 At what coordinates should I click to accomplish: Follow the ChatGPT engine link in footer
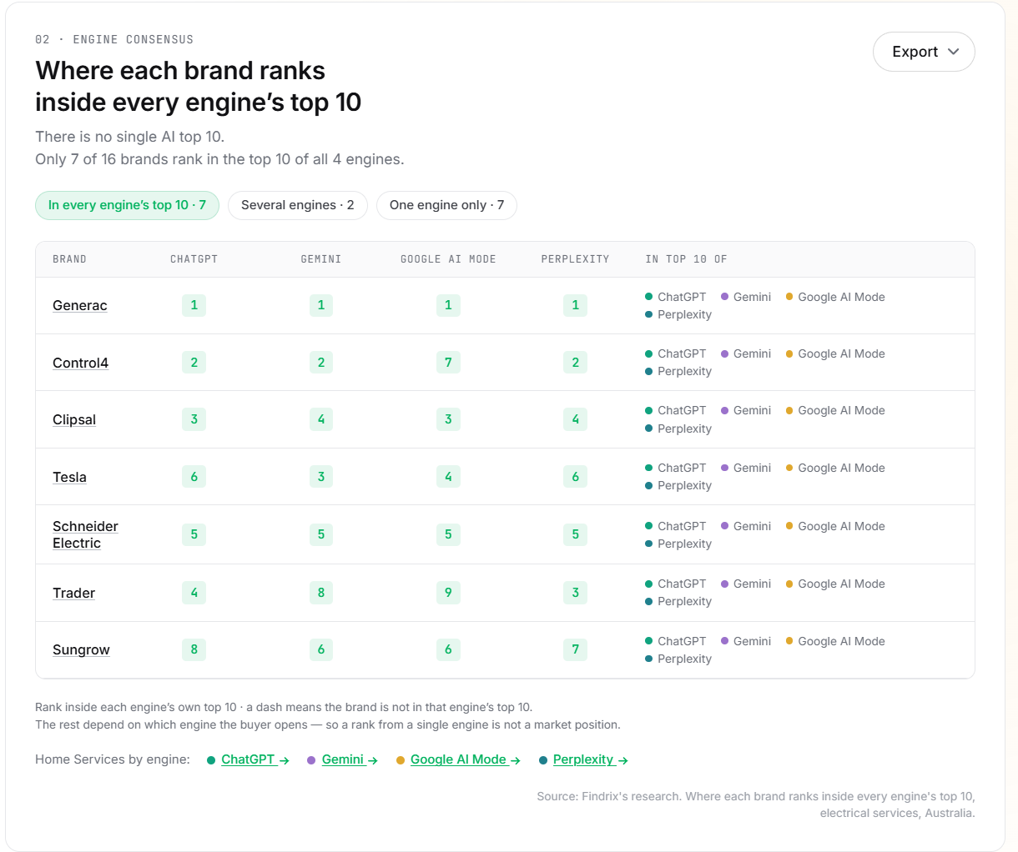pos(254,759)
